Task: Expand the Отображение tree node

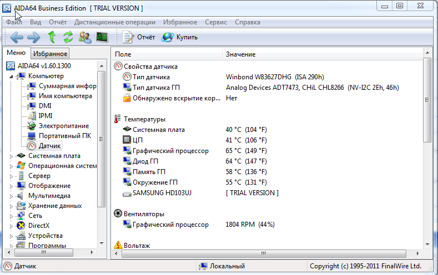Action: tap(11, 186)
